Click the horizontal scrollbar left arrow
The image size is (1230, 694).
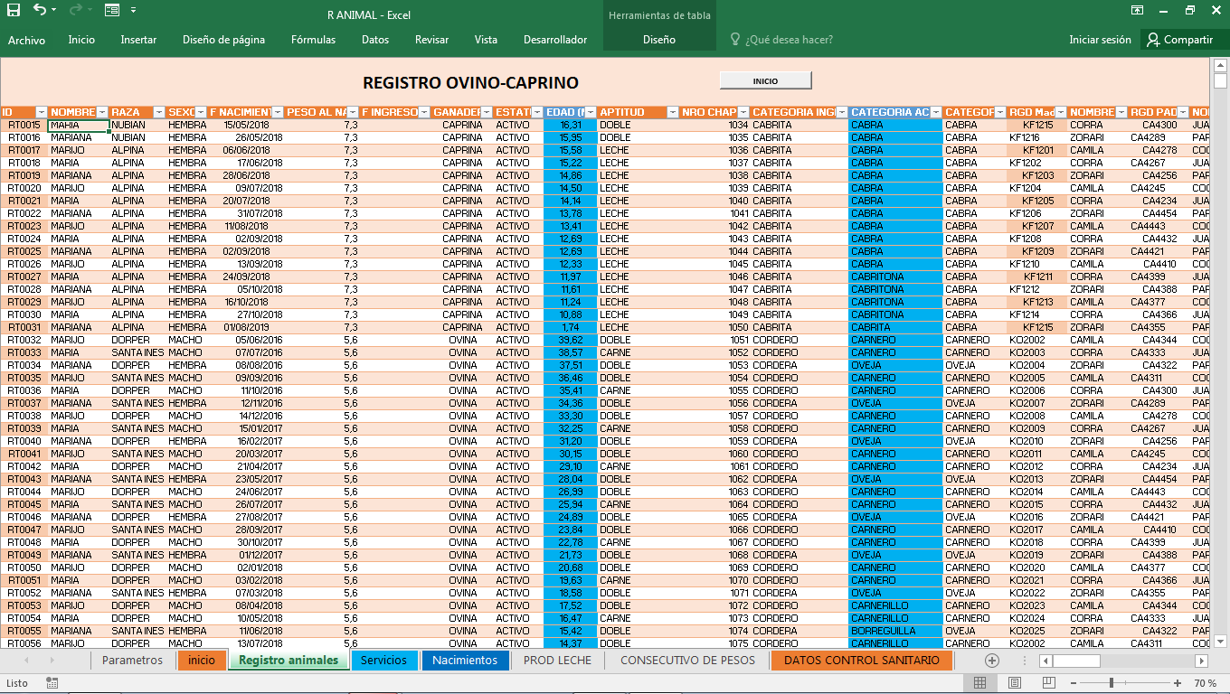[x=1046, y=661]
